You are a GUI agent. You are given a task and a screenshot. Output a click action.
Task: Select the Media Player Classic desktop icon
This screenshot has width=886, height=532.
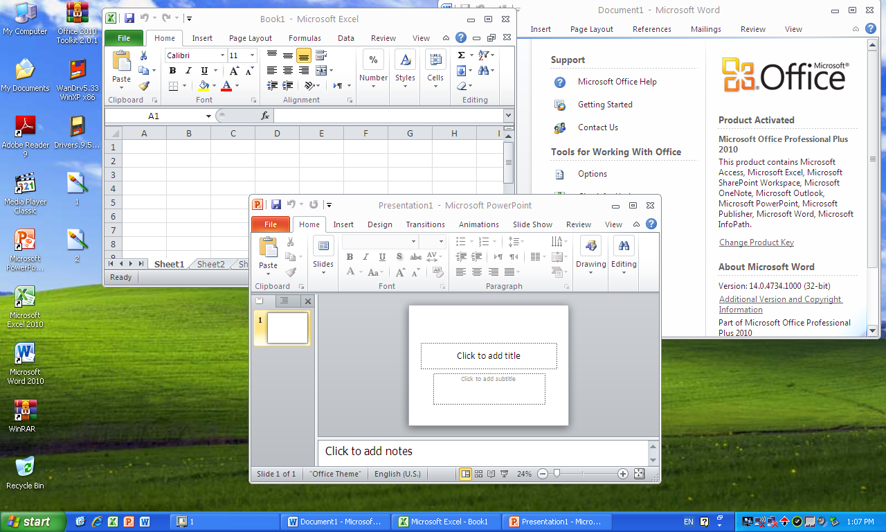pos(26,193)
